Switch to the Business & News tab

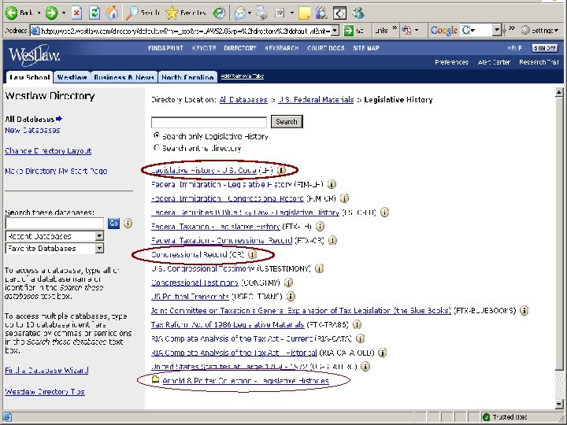point(124,77)
